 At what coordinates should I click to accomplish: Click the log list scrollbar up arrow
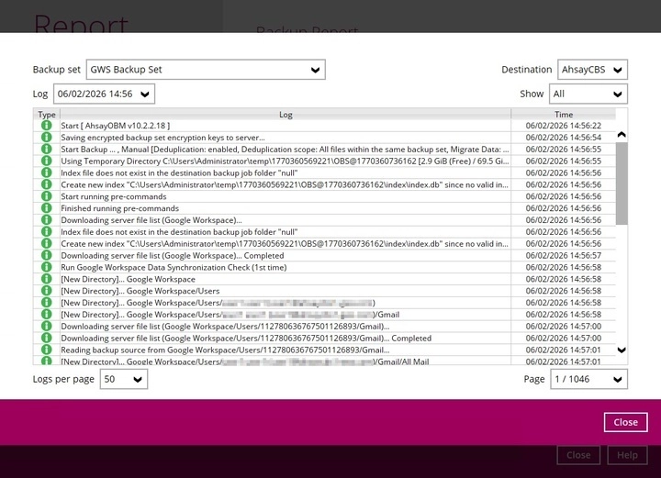click(x=622, y=135)
